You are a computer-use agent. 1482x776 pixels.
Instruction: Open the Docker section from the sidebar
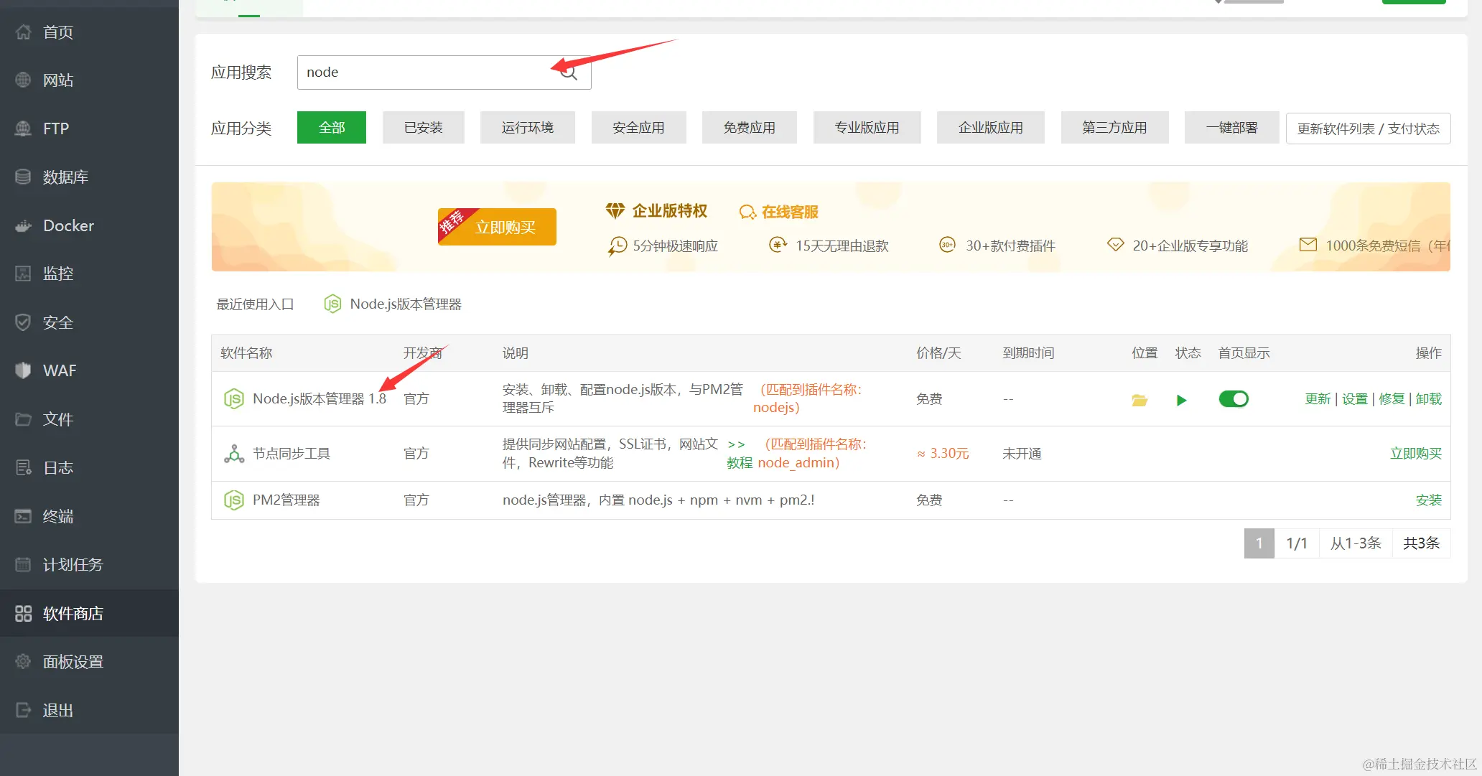[x=68, y=225]
